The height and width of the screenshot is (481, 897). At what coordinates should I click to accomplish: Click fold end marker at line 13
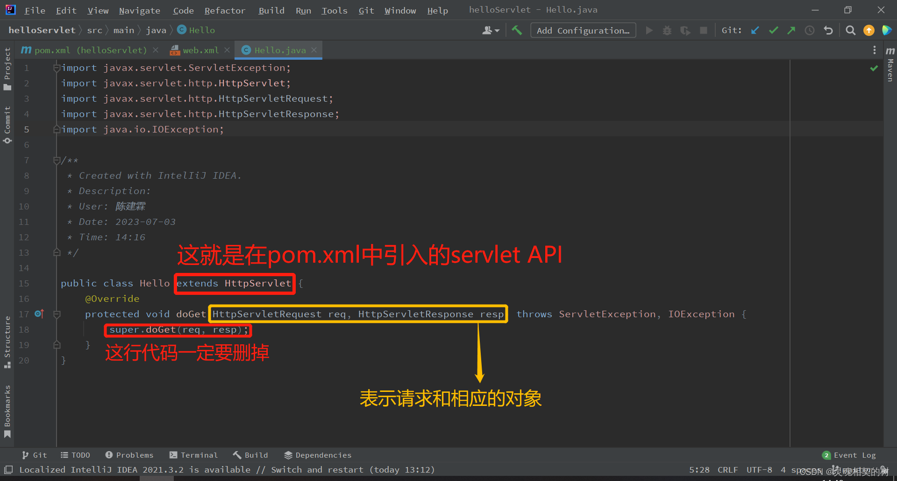click(x=57, y=253)
